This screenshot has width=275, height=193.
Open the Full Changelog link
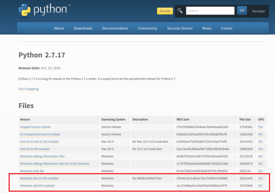click(x=29, y=89)
